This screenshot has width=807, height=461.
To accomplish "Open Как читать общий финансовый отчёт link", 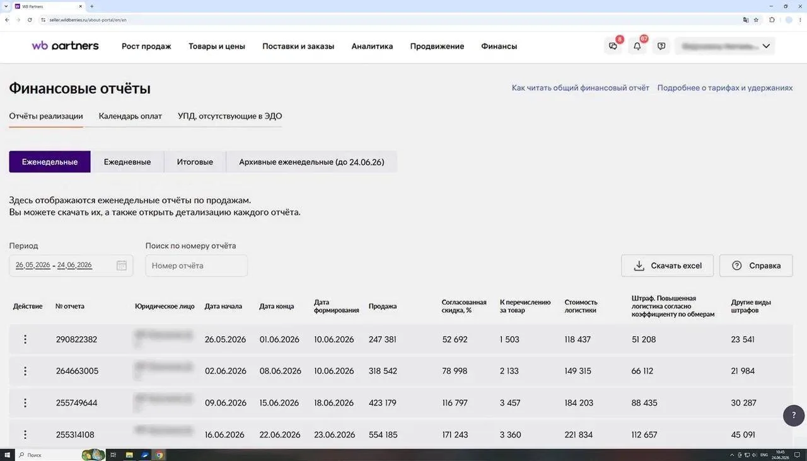I will click(580, 88).
